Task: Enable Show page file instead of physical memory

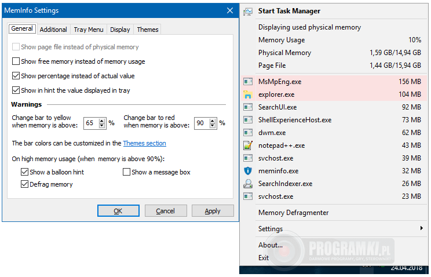Action: tap(16, 47)
